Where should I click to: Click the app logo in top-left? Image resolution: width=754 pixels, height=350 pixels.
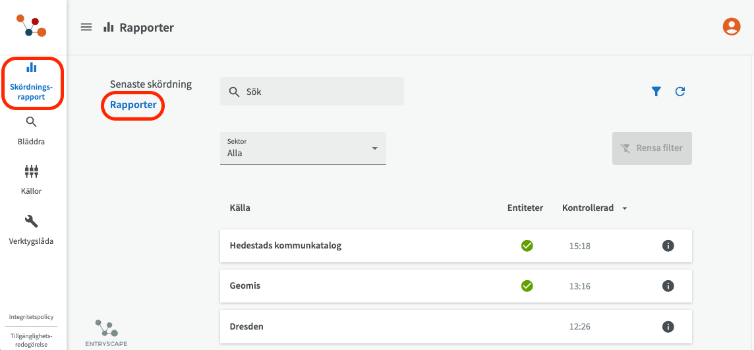coord(32,26)
